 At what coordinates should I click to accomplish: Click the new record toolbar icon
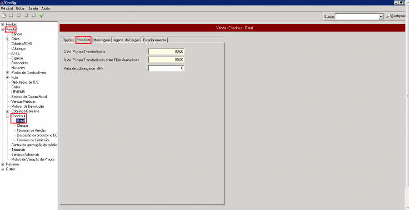tap(4, 15)
